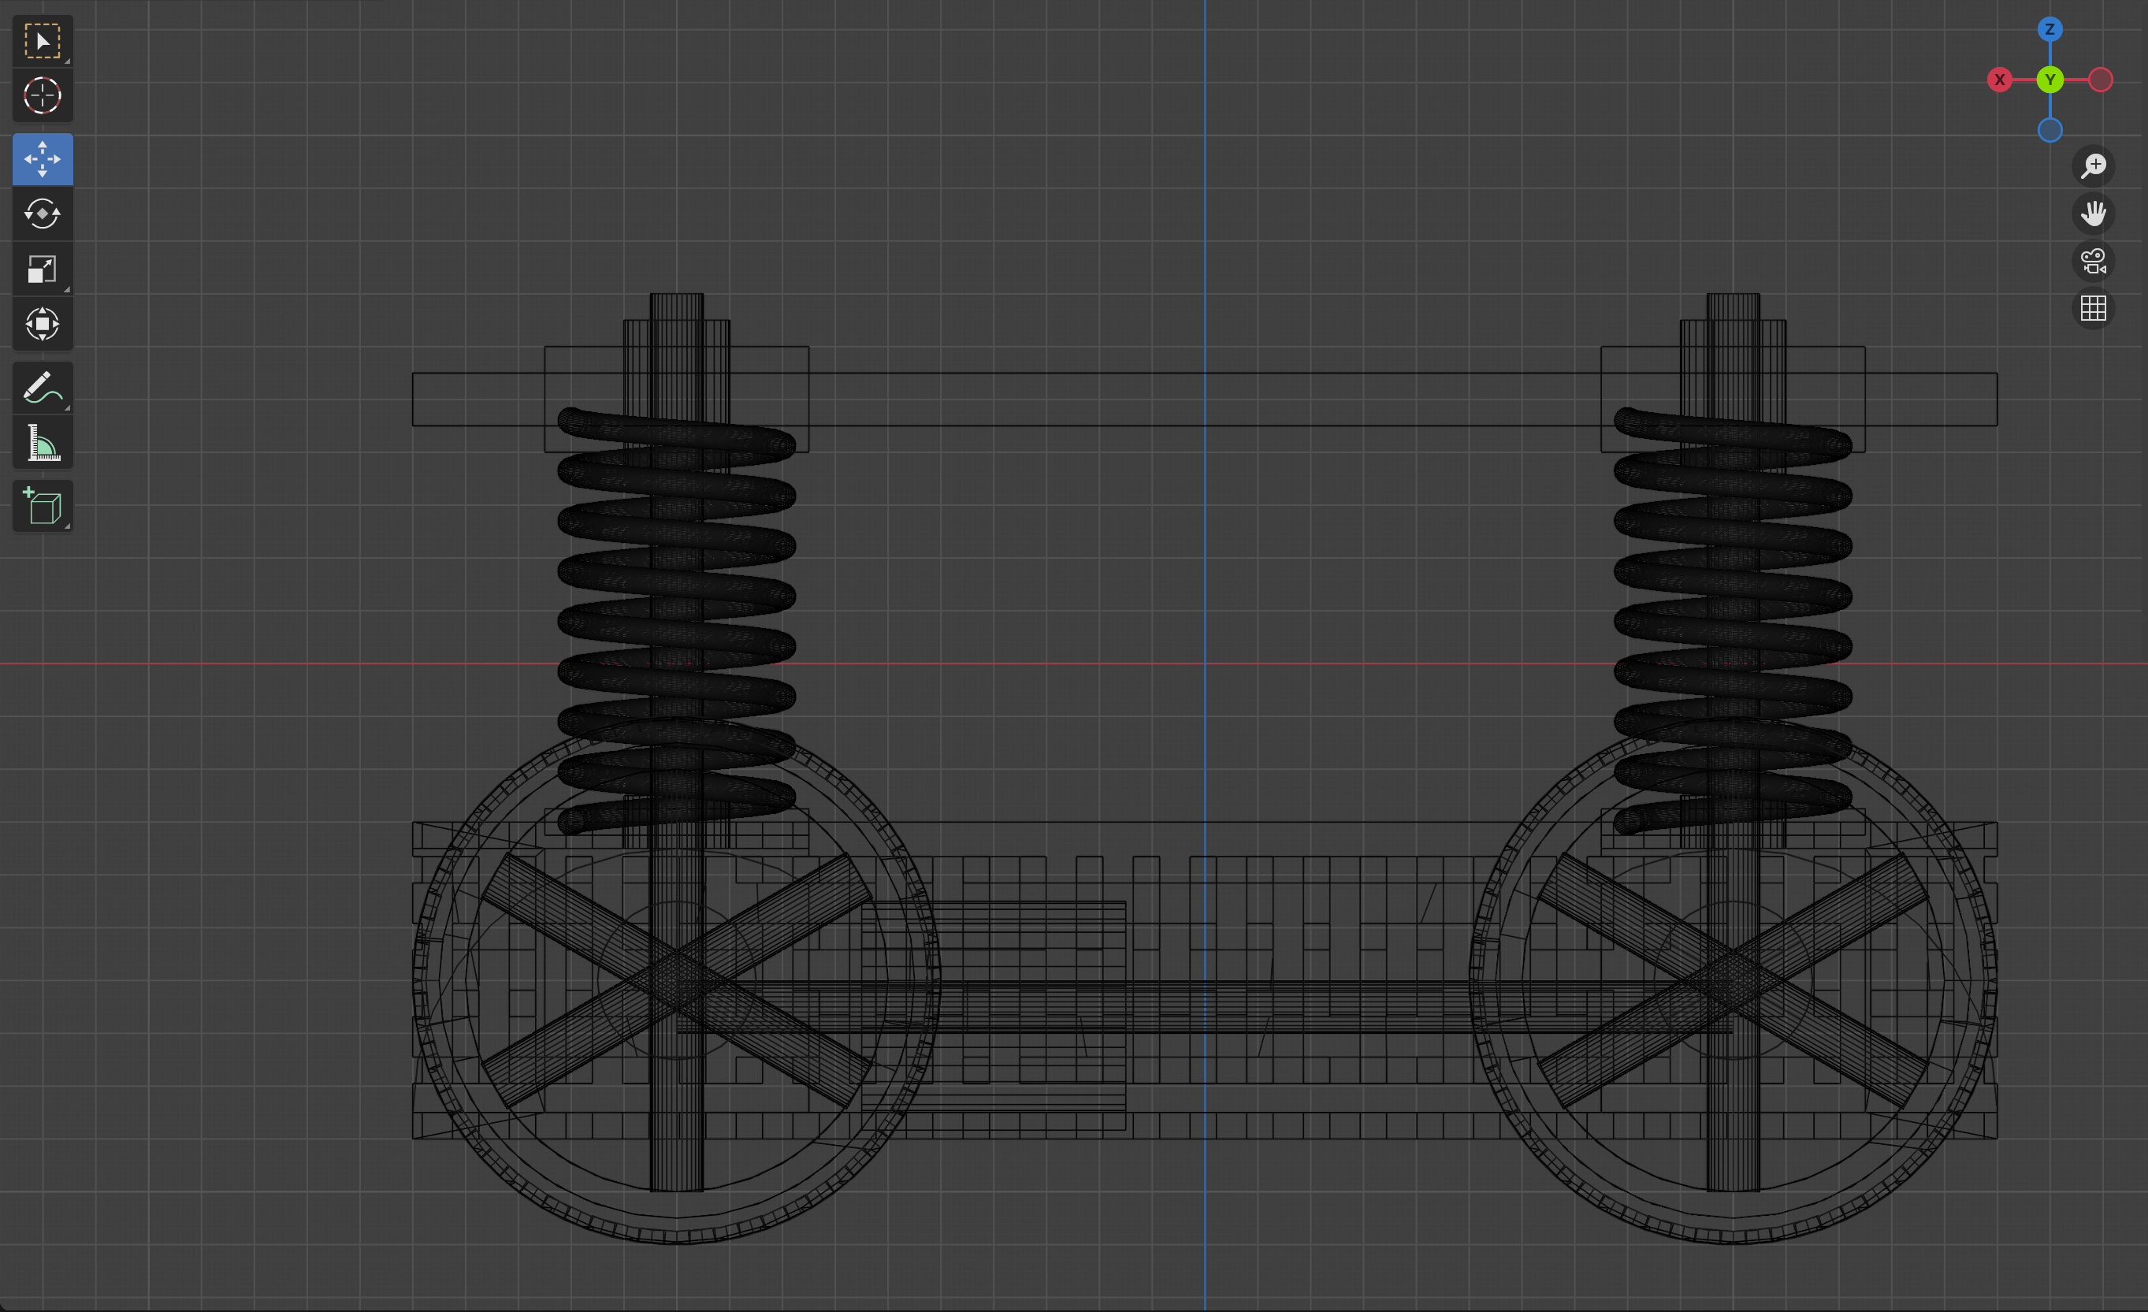
Task: Click the pan hand viewport button
Action: coord(2093,214)
